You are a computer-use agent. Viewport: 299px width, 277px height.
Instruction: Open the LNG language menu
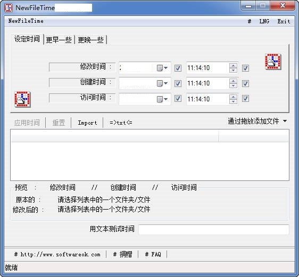[264, 21]
